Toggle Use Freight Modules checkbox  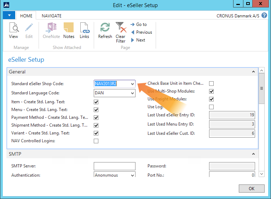211,99
